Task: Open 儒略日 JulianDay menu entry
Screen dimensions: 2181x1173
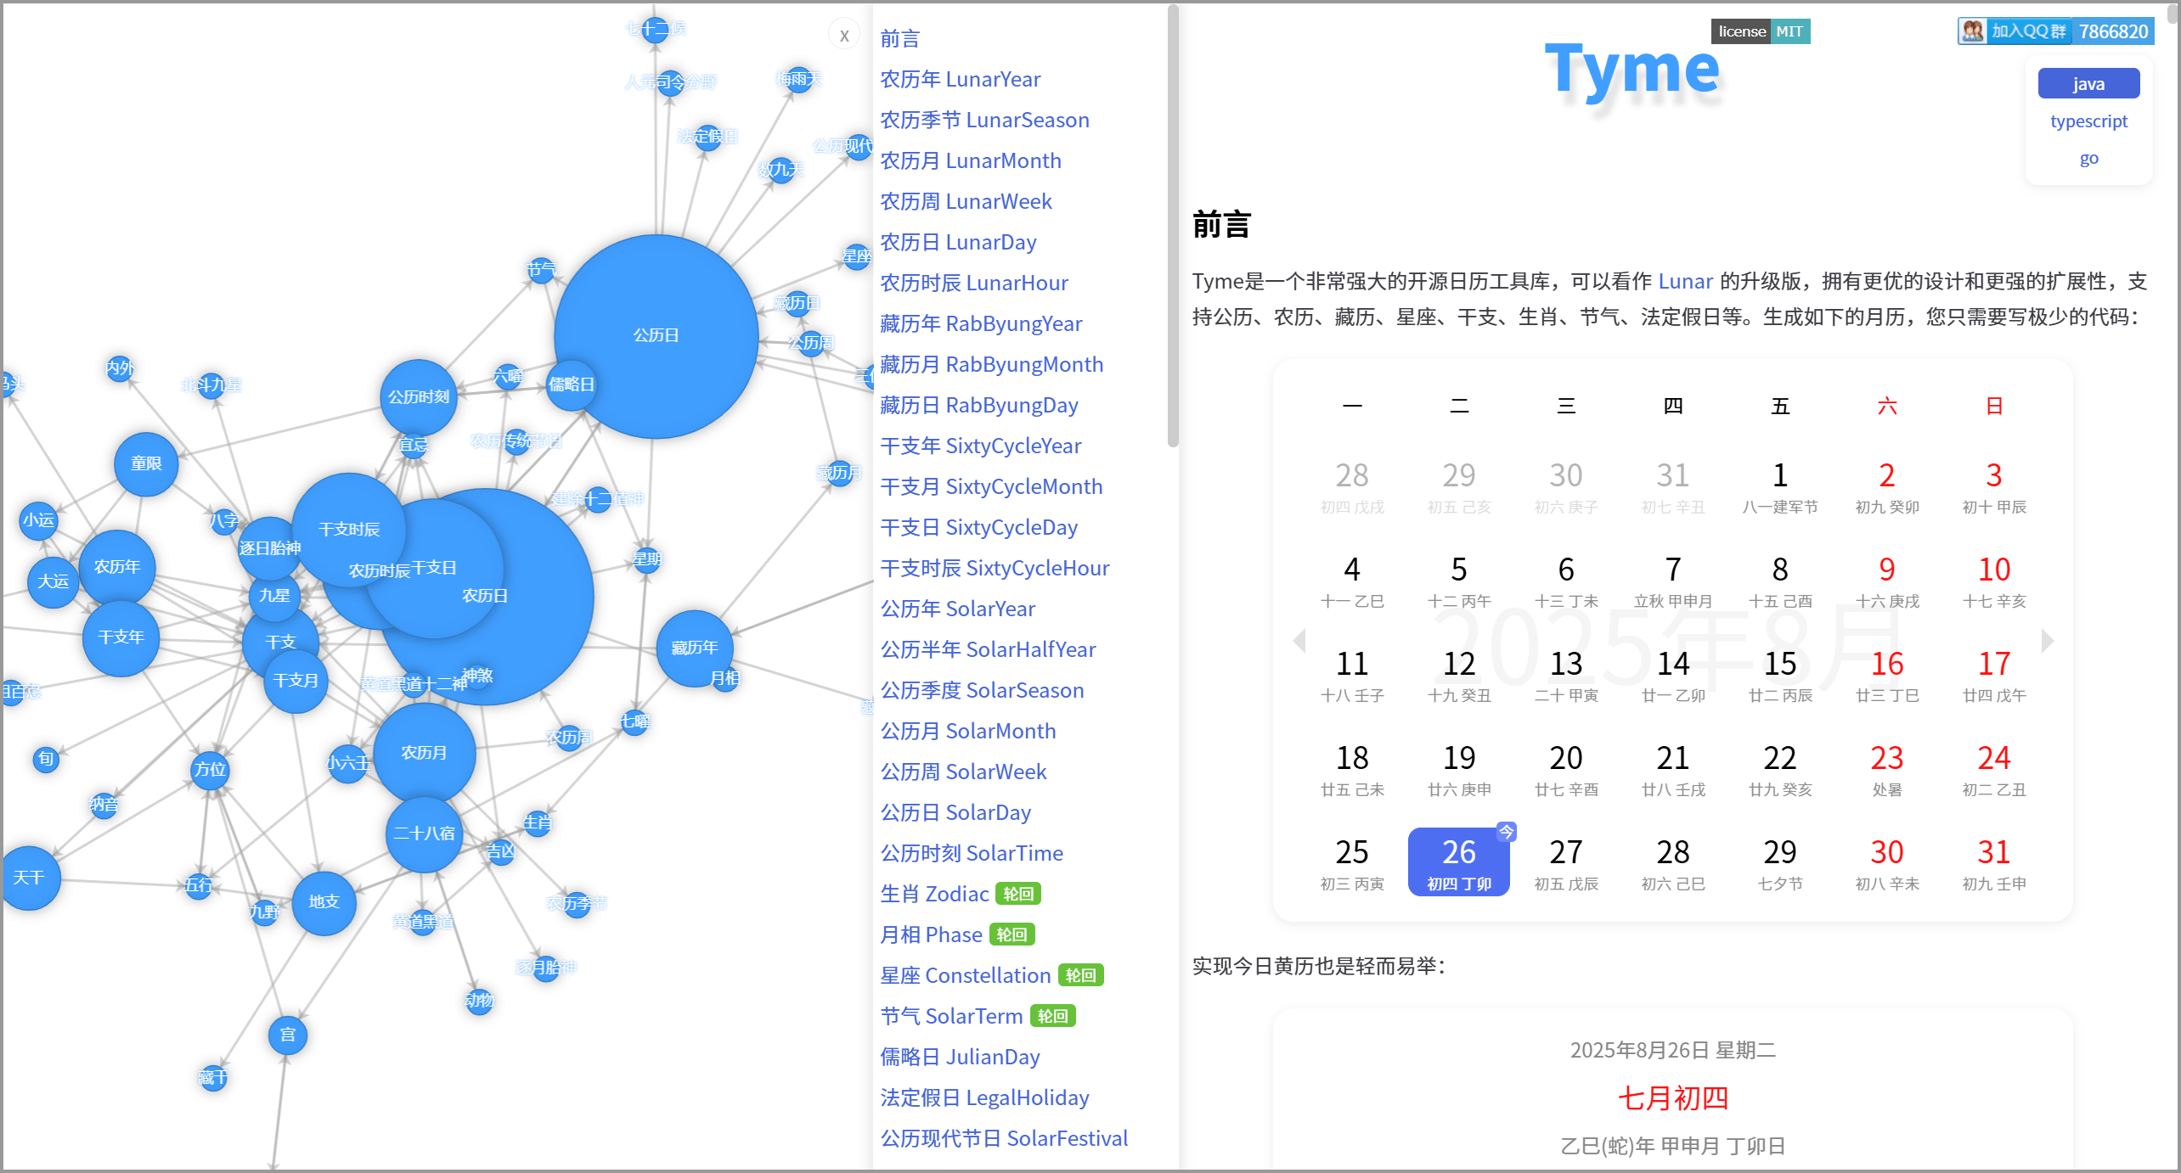Action: pyautogui.click(x=960, y=1057)
